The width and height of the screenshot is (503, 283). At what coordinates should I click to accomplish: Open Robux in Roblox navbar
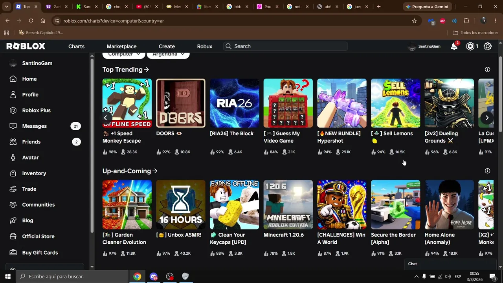coord(205,46)
